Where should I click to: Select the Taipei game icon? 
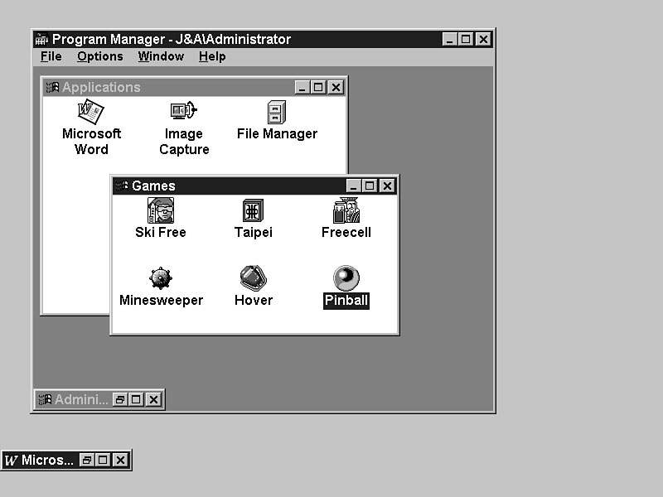[x=253, y=211]
